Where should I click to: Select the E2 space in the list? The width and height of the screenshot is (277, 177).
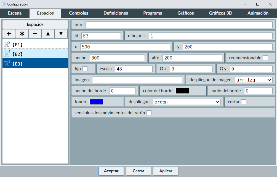[x=35, y=54]
